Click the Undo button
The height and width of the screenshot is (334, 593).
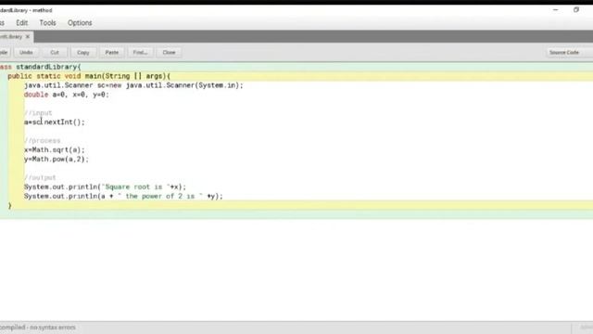26,52
